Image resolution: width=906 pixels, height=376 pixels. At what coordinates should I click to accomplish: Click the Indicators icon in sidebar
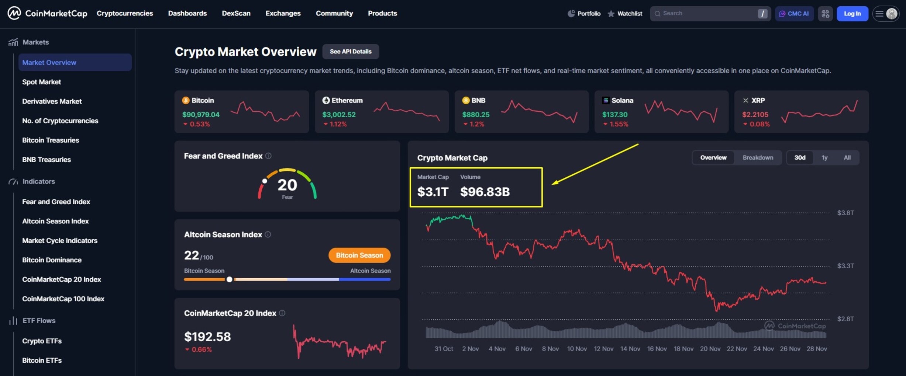[x=13, y=181]
